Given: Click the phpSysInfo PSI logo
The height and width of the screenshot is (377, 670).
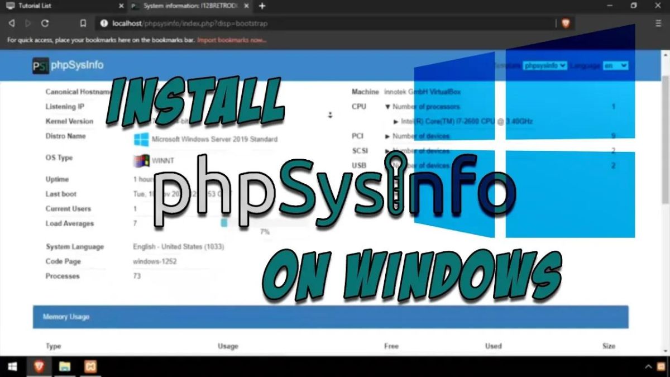Looking at the screenshot, I should 40,65.
